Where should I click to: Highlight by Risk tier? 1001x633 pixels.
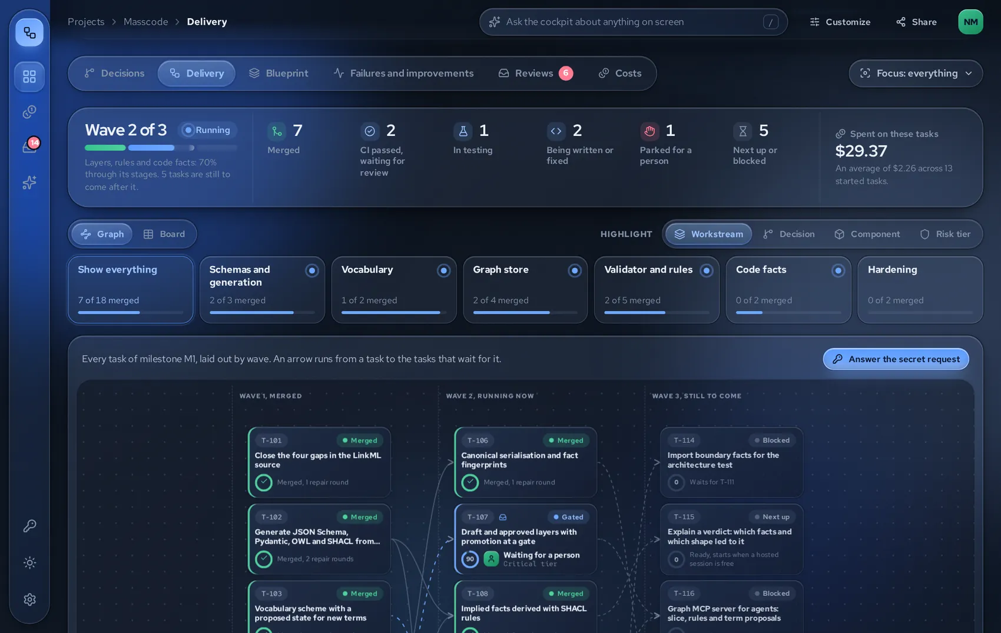click(945, 234)
